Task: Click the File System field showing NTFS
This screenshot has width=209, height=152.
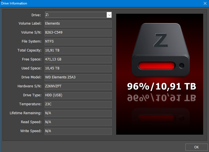Action: pos(78,42)
